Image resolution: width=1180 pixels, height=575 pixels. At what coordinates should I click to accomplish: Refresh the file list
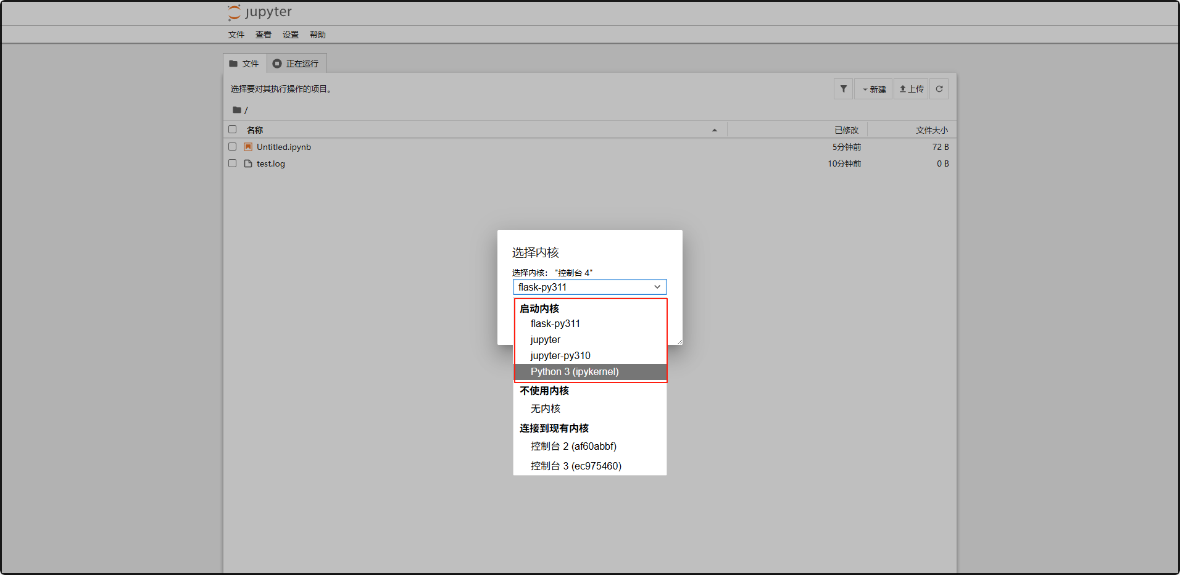click(939, 89)
